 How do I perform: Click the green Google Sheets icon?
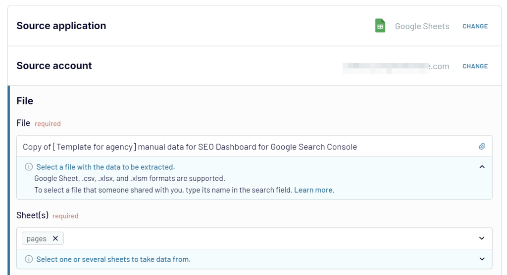point(380,26)
